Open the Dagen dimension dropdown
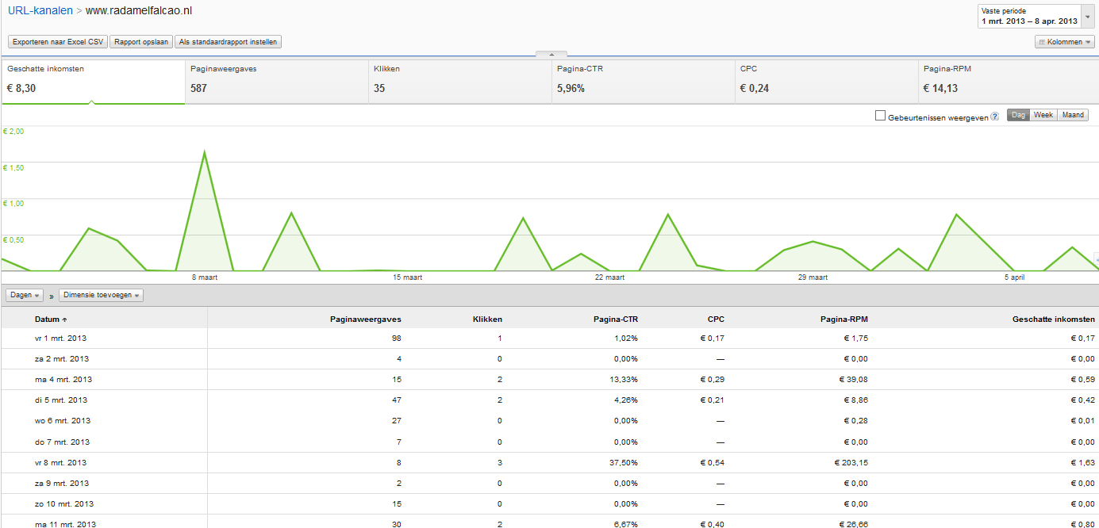 [25, 295]
